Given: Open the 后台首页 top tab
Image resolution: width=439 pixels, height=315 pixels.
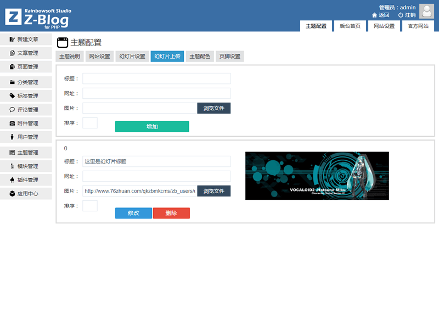Looking at the screenshot, I should click(x=350, y=26).
